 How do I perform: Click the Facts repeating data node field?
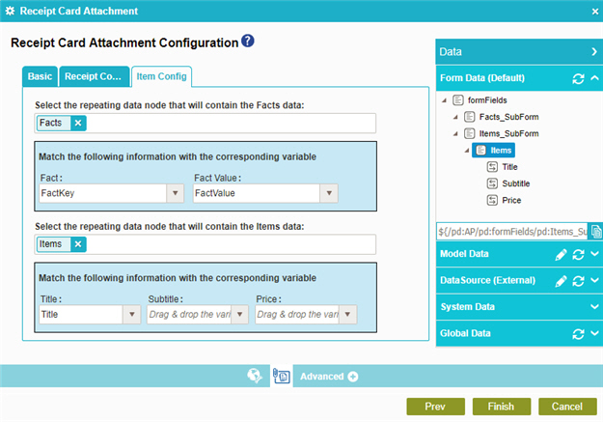pos(205,124)
